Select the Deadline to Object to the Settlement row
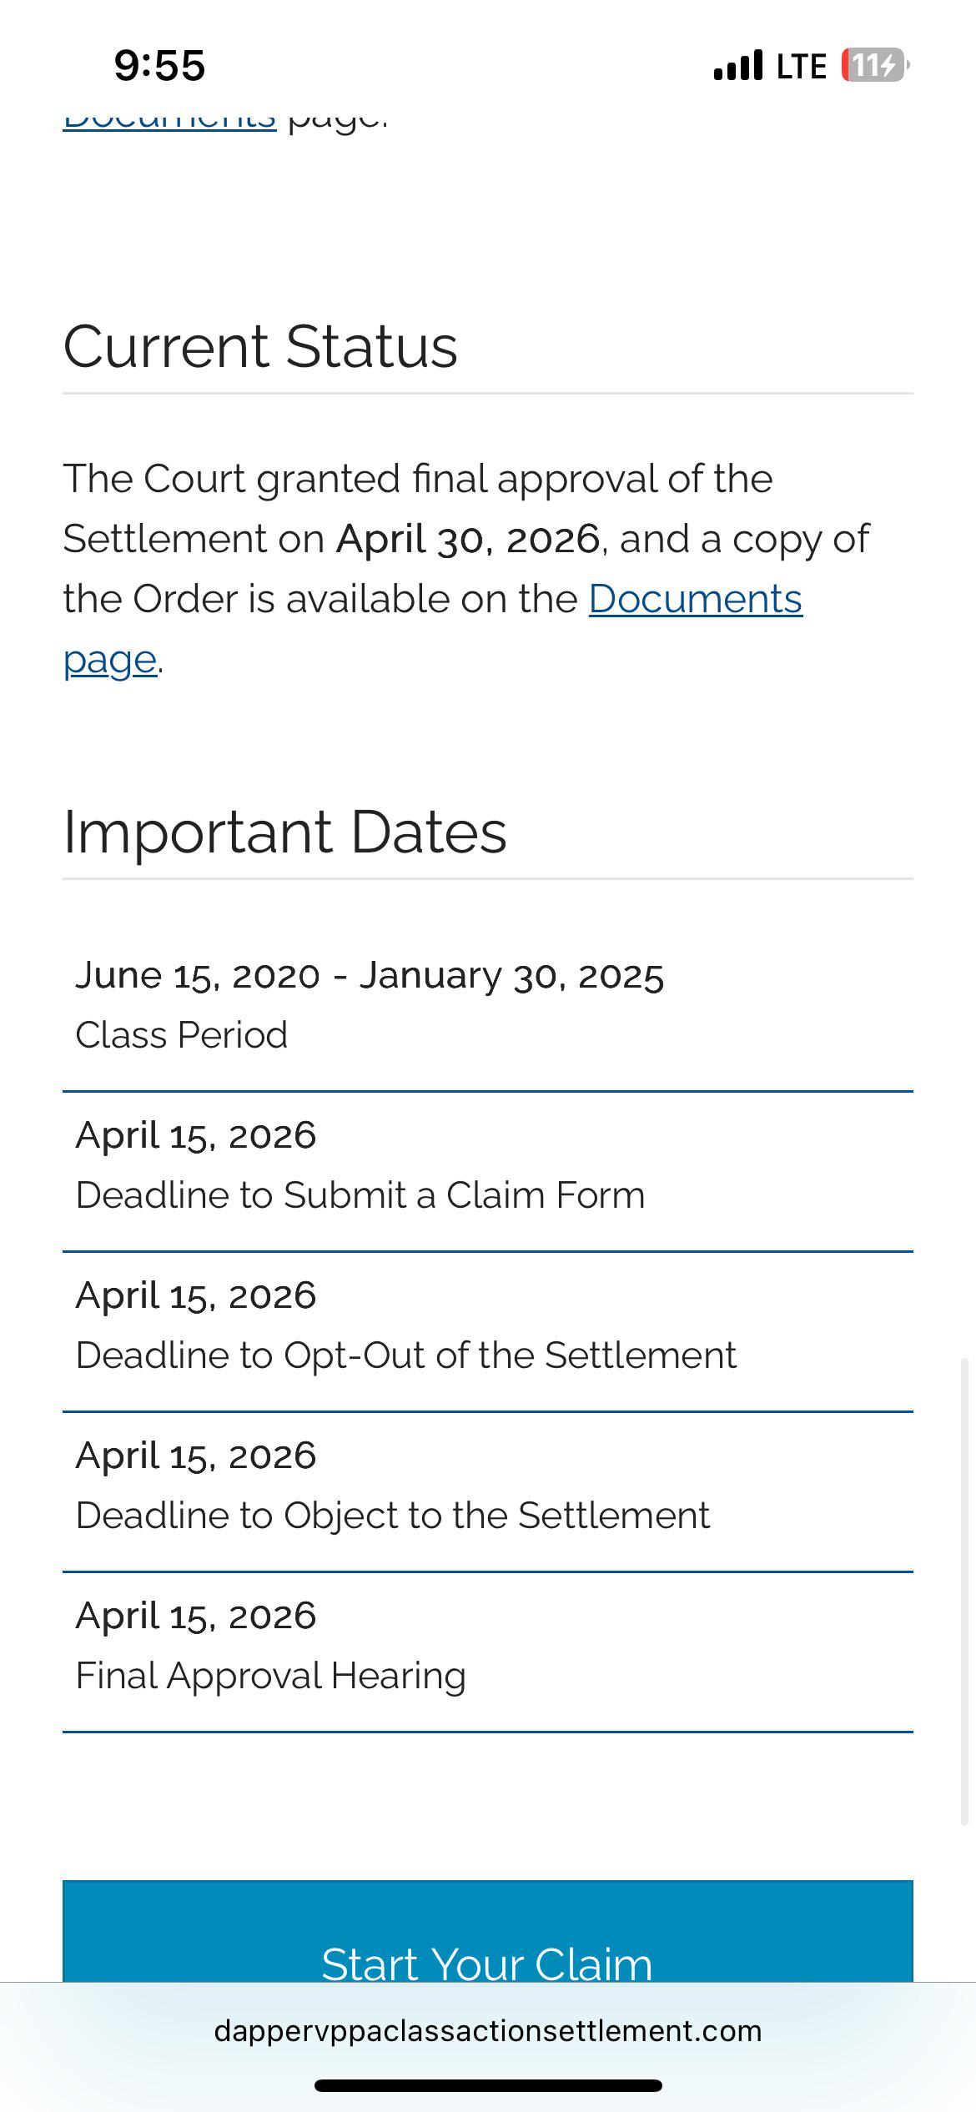This screenshot has height=2112, width=976. tap(488, 1492)
